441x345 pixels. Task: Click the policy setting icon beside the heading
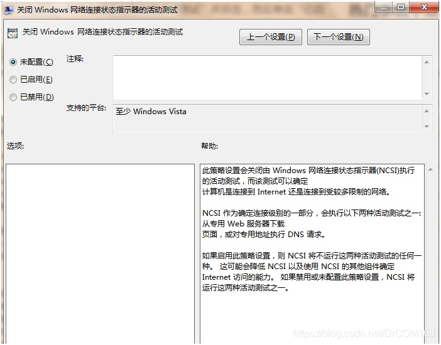tap(13, 33)
